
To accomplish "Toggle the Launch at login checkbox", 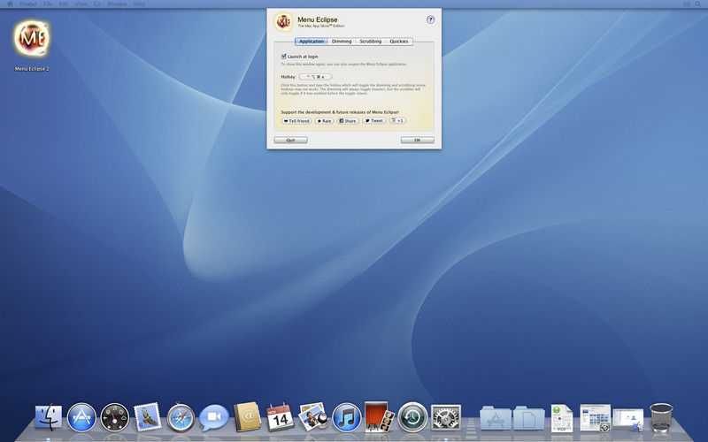I will (x=283, y=57).
